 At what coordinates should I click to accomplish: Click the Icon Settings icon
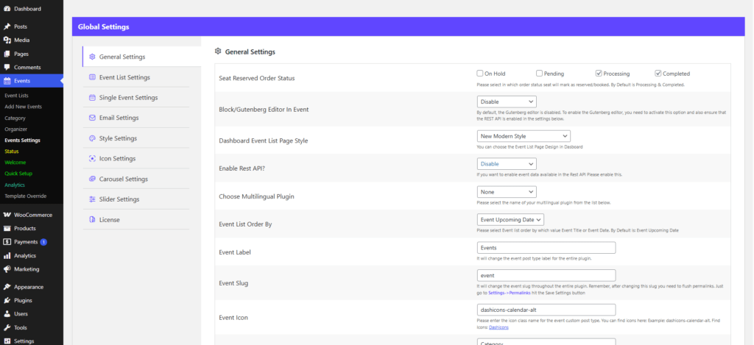point(92,159)
